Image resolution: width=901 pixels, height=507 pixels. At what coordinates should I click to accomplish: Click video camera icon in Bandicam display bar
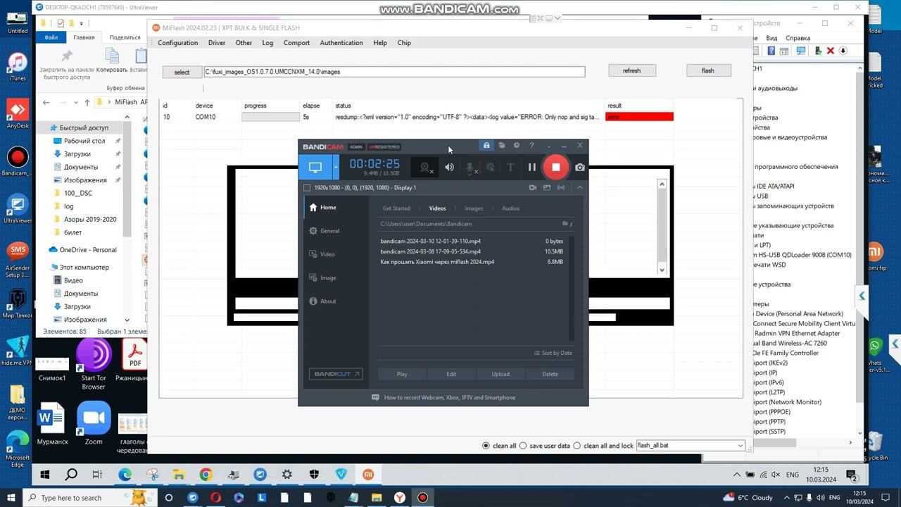[533, 187]
